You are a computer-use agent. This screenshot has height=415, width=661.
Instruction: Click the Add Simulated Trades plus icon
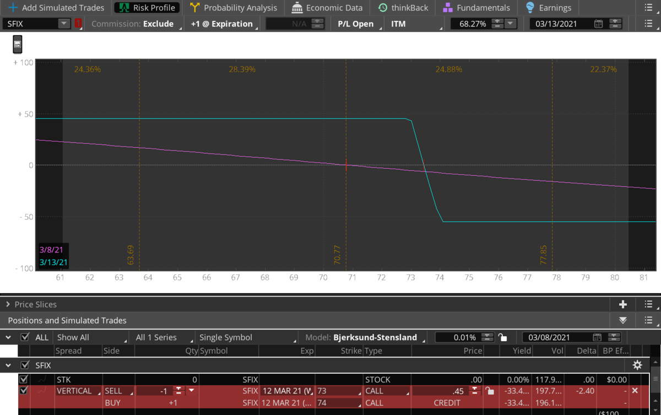tap(13, 8)
